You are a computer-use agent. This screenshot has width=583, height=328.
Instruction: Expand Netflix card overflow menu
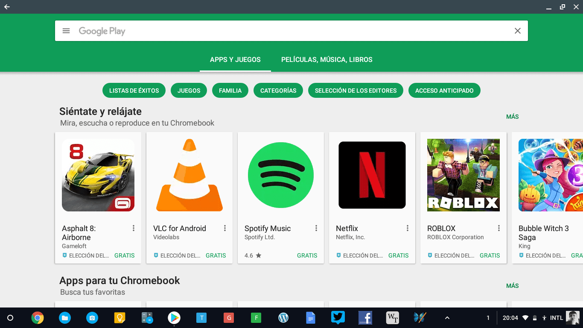[408, 228]
